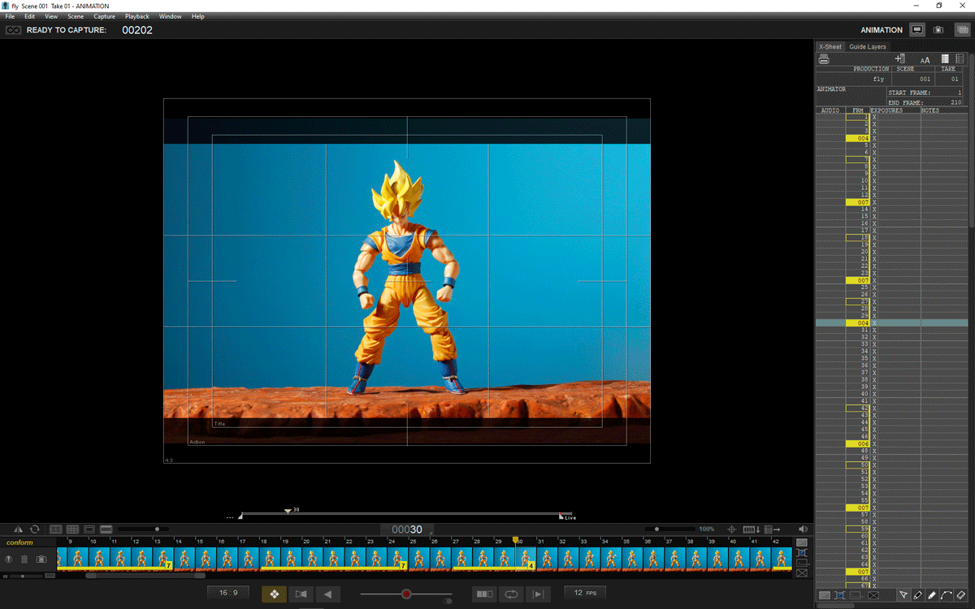
Task: Click the flip image mirror icon
Action: [x=18, y=529]
